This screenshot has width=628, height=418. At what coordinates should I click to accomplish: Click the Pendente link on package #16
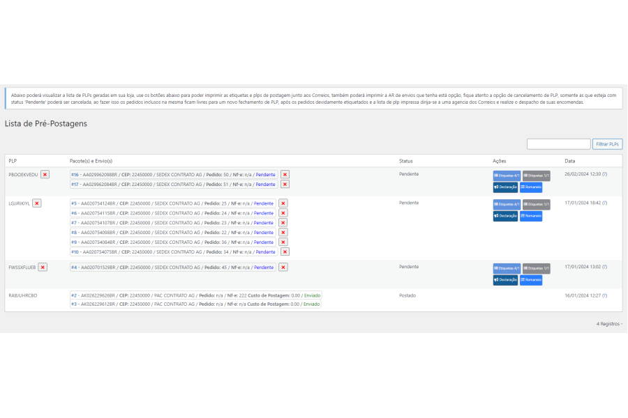point(266,175)
